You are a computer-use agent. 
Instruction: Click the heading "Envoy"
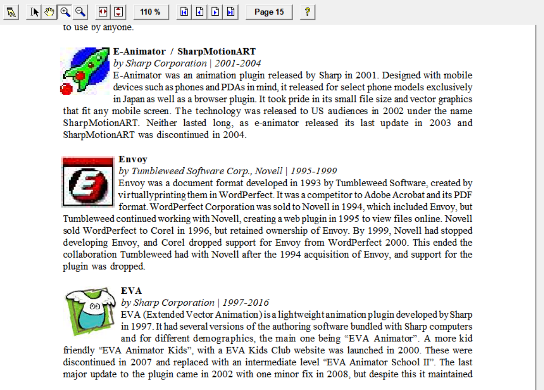click(x=133, y=159)
